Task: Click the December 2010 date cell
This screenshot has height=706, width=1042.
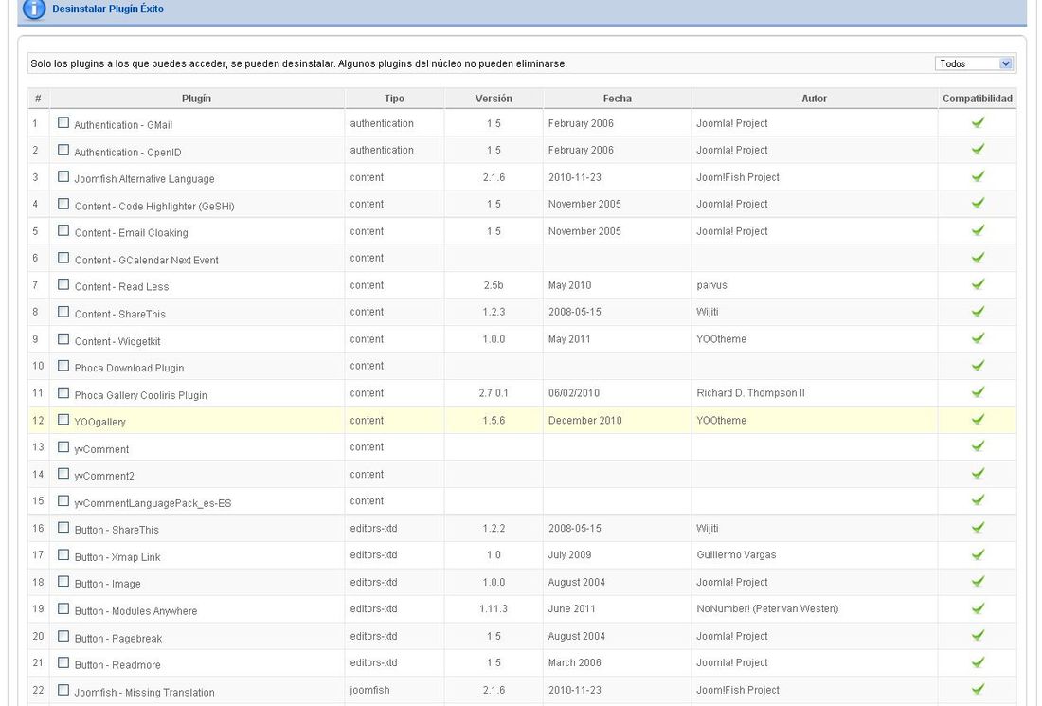Action: click(x=584, y=420)
